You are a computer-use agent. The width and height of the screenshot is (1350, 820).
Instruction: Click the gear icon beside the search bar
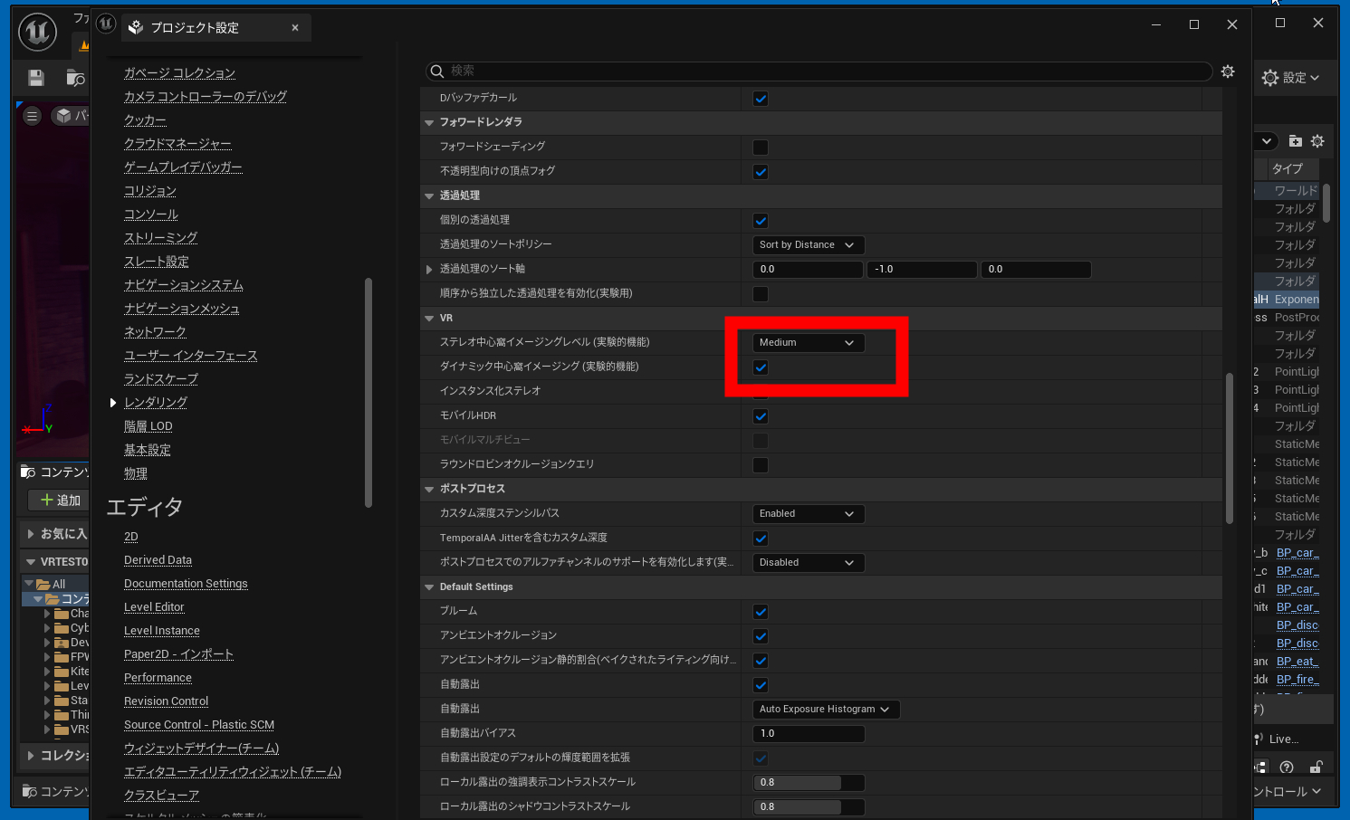(1228, 72)
